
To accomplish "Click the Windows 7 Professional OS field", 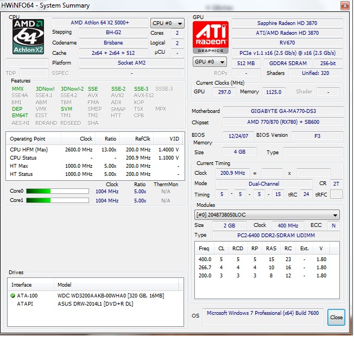I will coord(263,315).
